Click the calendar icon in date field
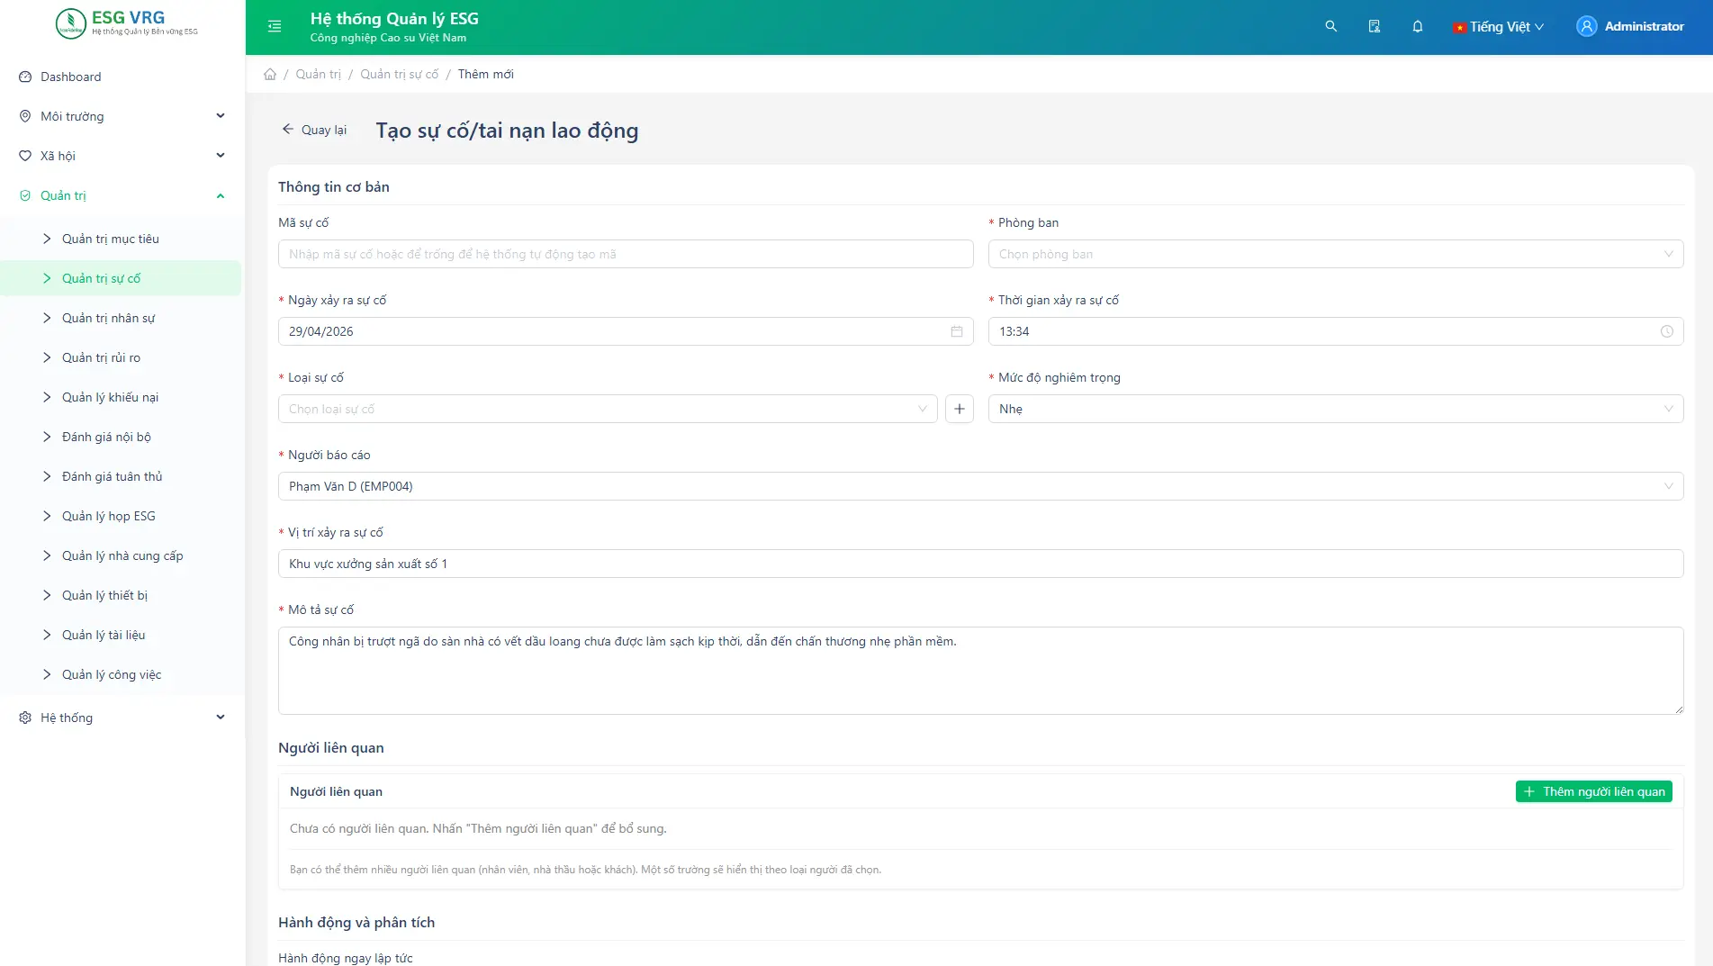Image resolution: width=1713 pixels, height=966 pixels. tap(956, 331)
